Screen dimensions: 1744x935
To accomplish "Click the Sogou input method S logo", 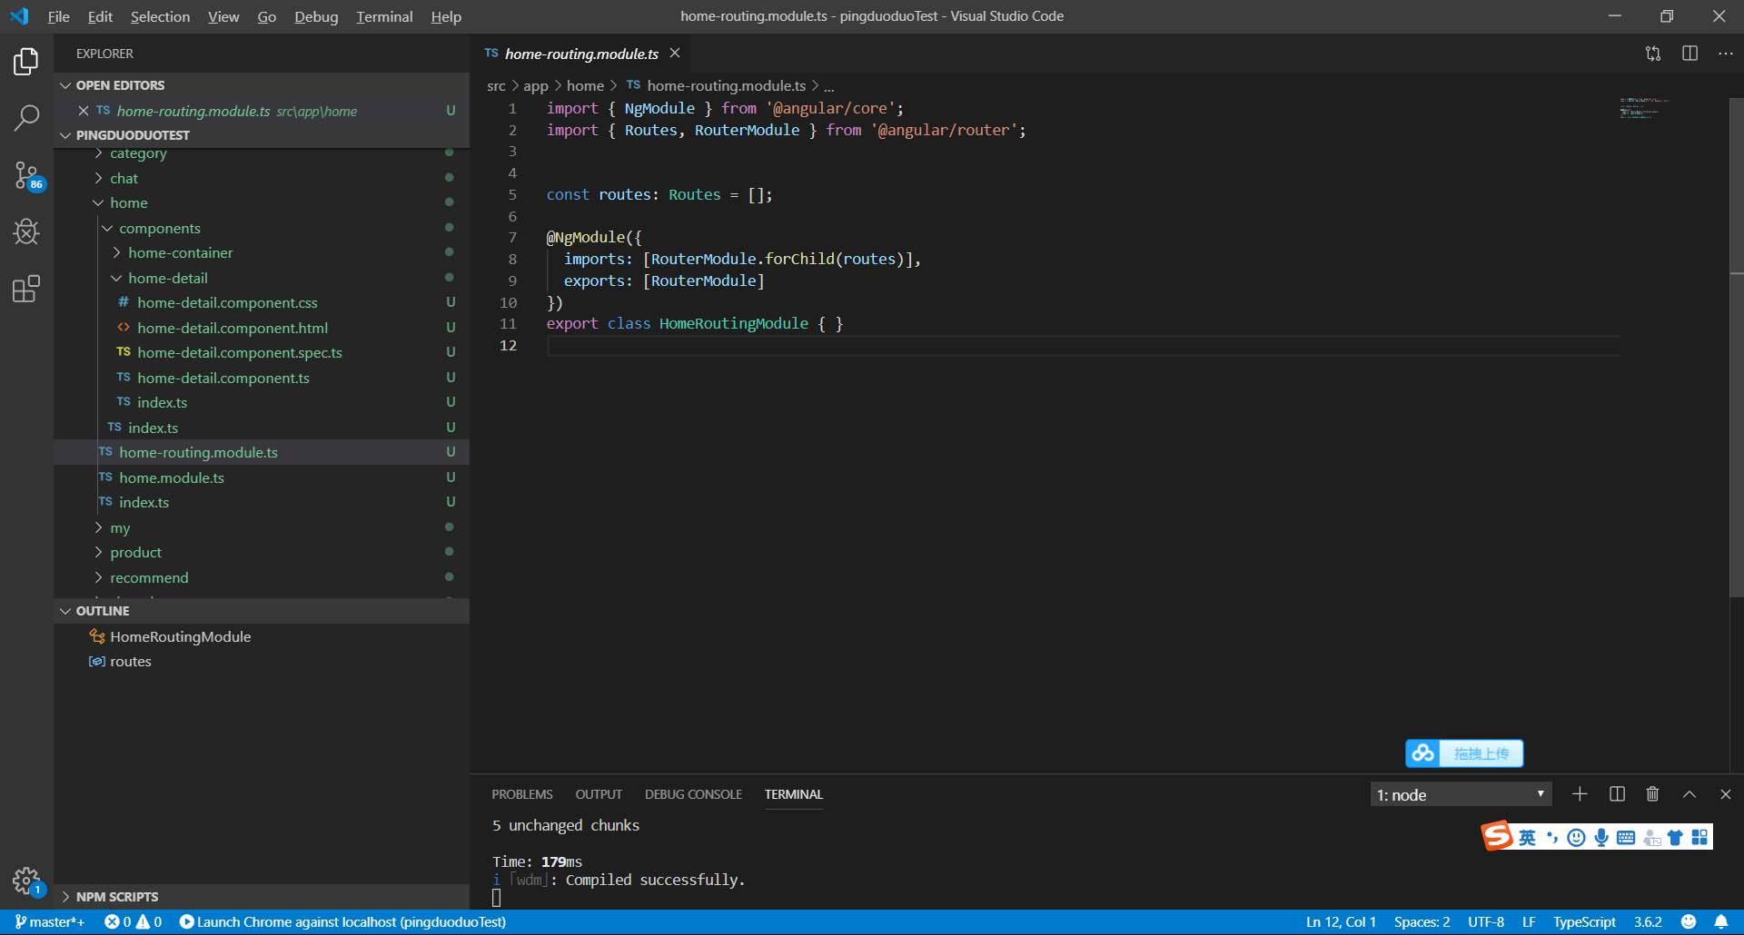I will 1498,836.
